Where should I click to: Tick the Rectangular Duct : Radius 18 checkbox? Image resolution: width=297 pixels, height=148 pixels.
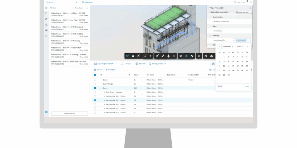pyautogui.click(x=95, y=109)
